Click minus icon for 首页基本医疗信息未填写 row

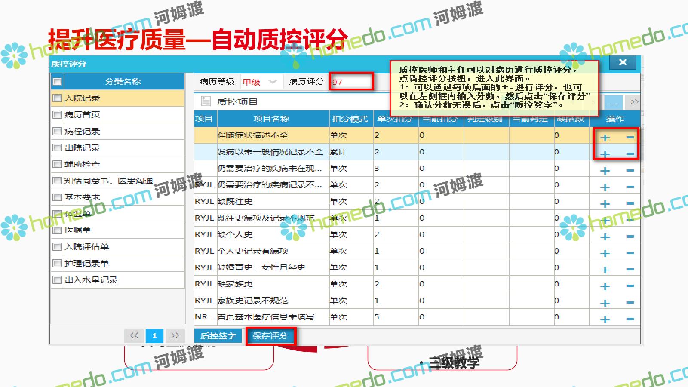pos(630,319)
